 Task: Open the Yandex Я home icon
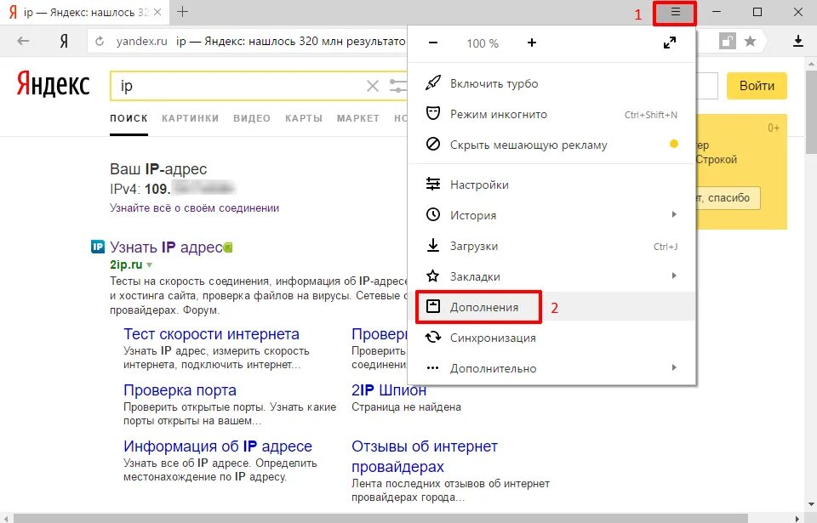coord(64,41)
